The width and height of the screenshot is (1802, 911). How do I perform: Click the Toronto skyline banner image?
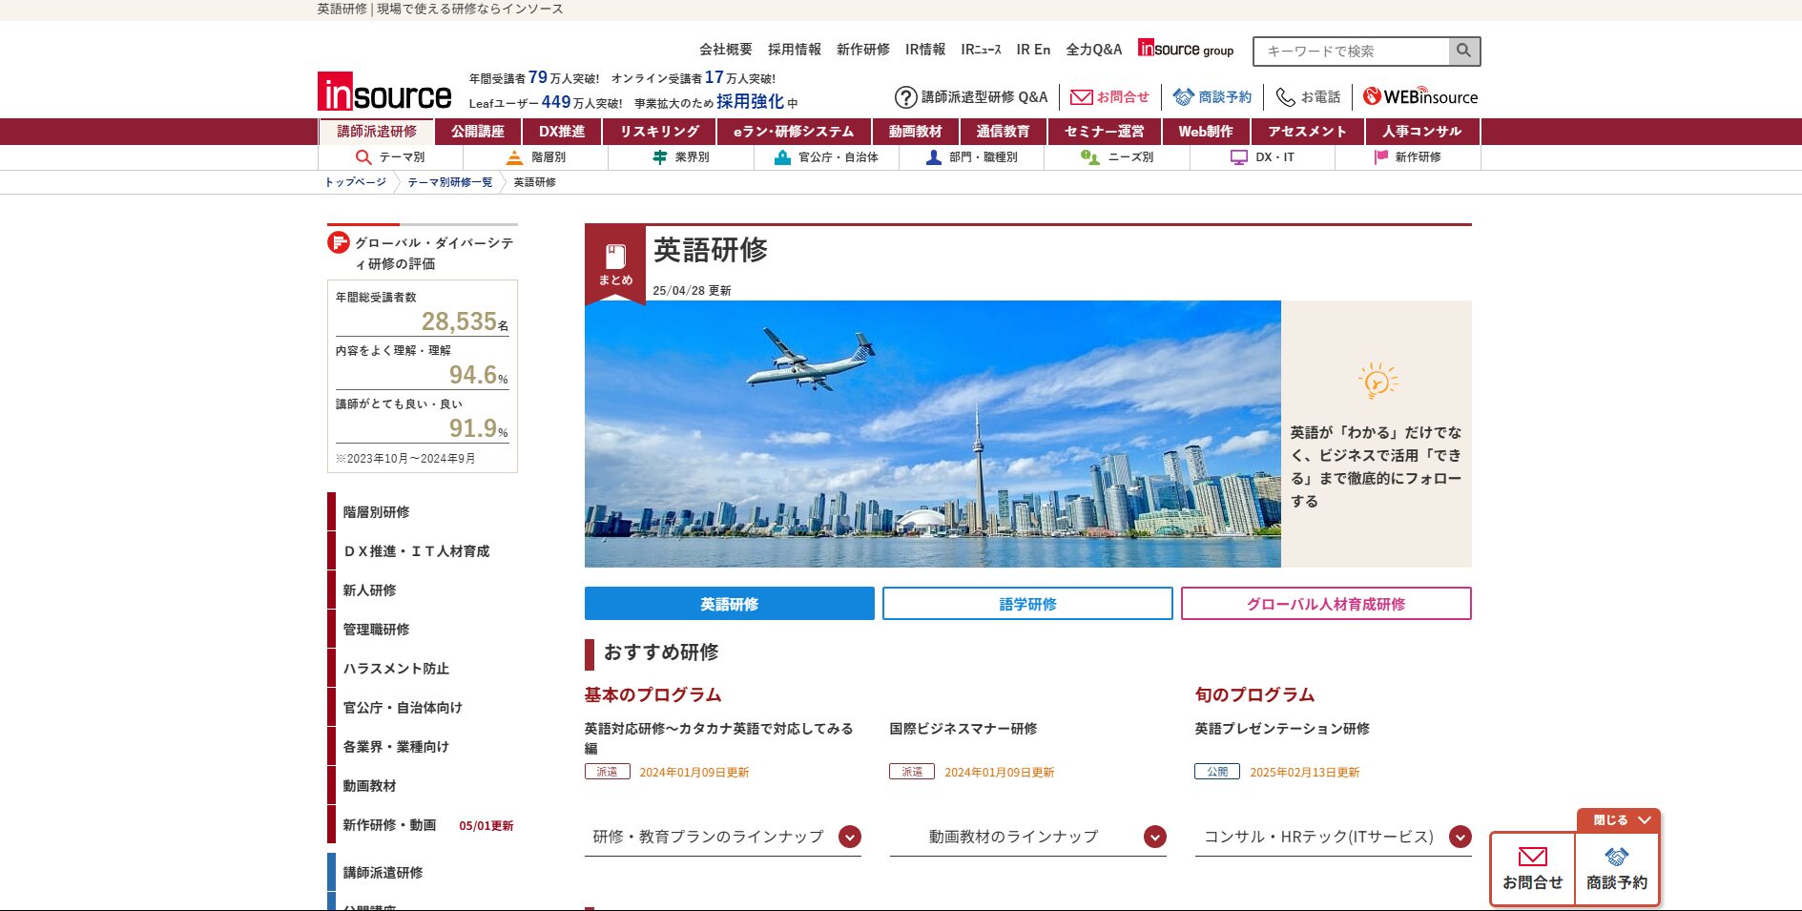tap(932, 434)
